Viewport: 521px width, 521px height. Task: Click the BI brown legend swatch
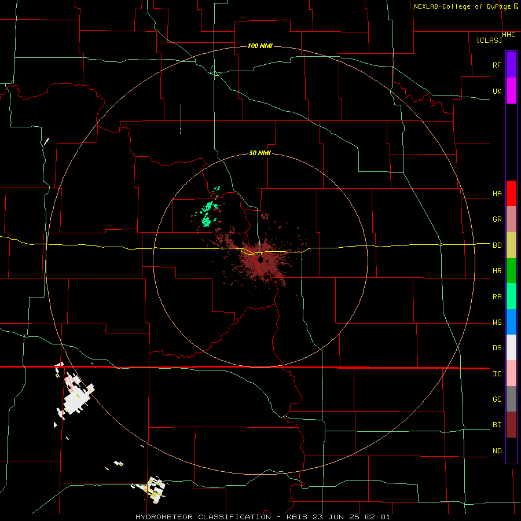(511, 425)
